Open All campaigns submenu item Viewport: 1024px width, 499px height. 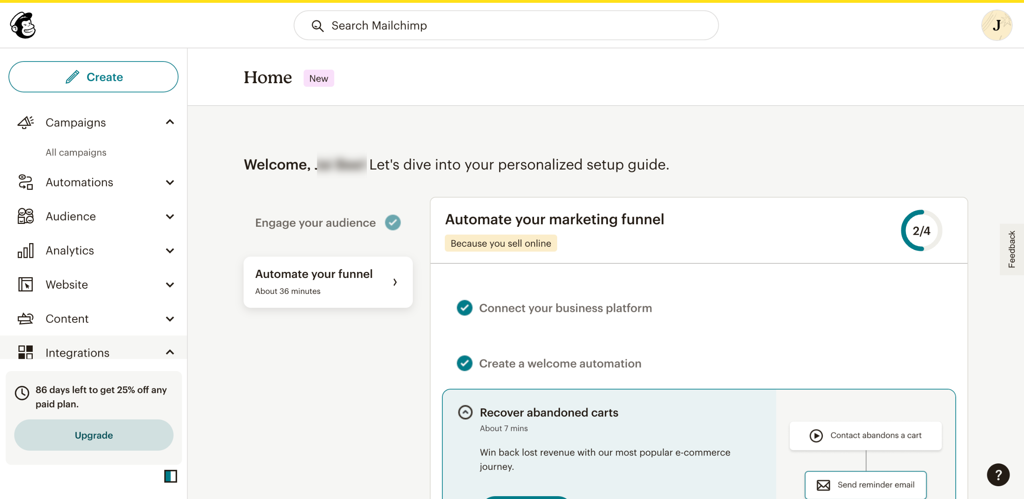tap(76, 152)
